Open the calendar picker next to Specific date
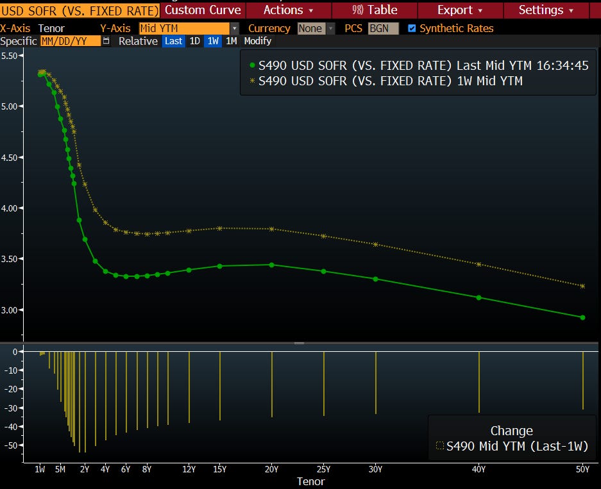 (x=106, y=41)
